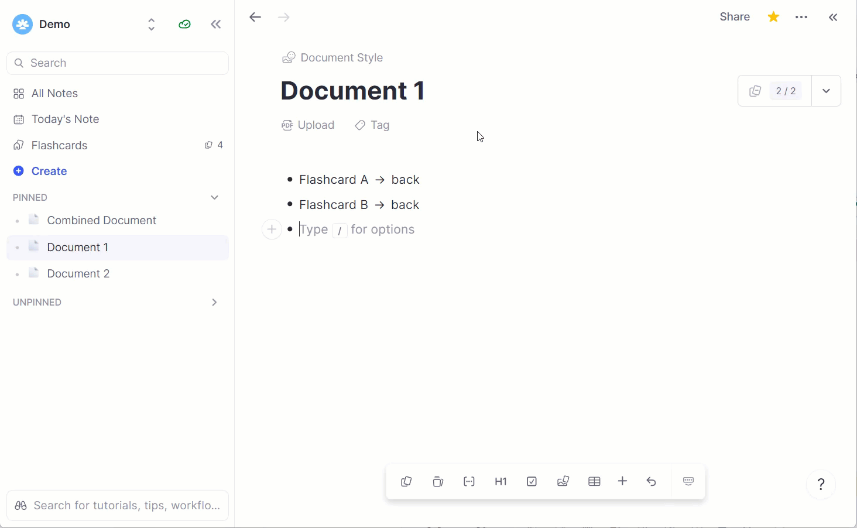Viewport: 857px width, 528px height.
Task: Open the flashcard count dropdown arrow
Action: point(826,91)
